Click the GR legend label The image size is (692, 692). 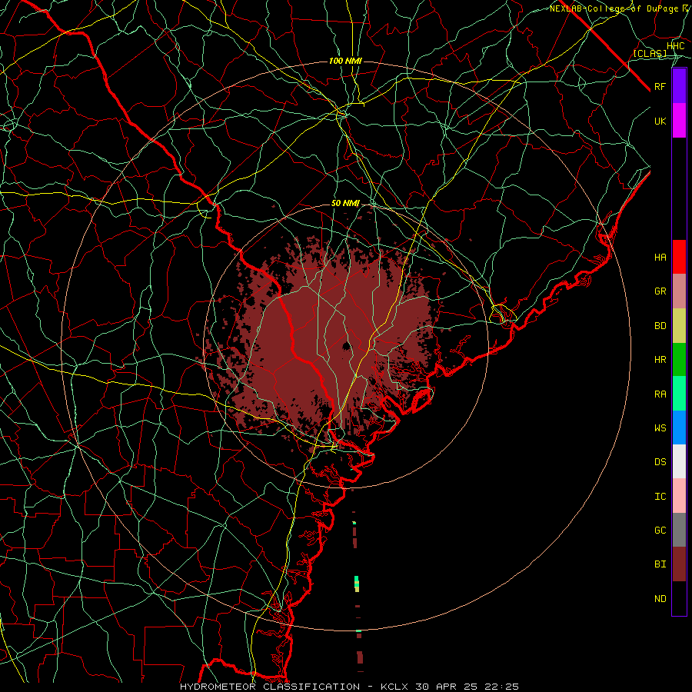click(660, 291)
